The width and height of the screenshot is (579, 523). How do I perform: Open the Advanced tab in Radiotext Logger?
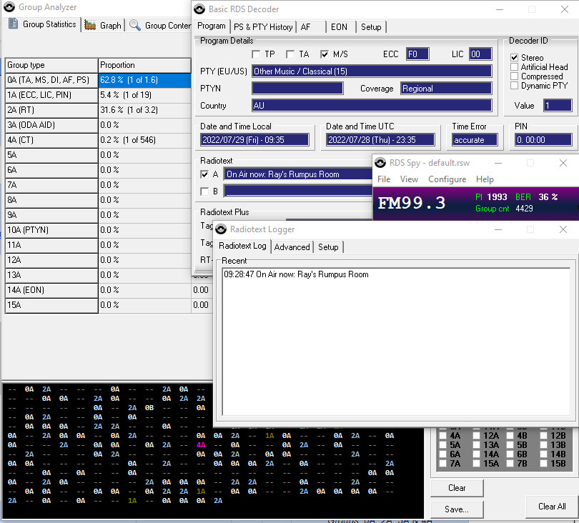click(x=292, y=246)
